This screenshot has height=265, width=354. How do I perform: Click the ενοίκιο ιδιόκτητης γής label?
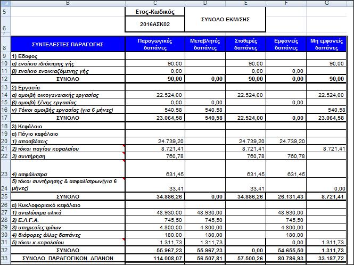[x=43, y=64]
